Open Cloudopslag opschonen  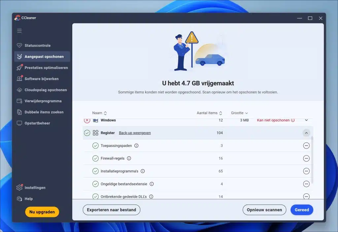pyautogui.click(x=42, y=90)
